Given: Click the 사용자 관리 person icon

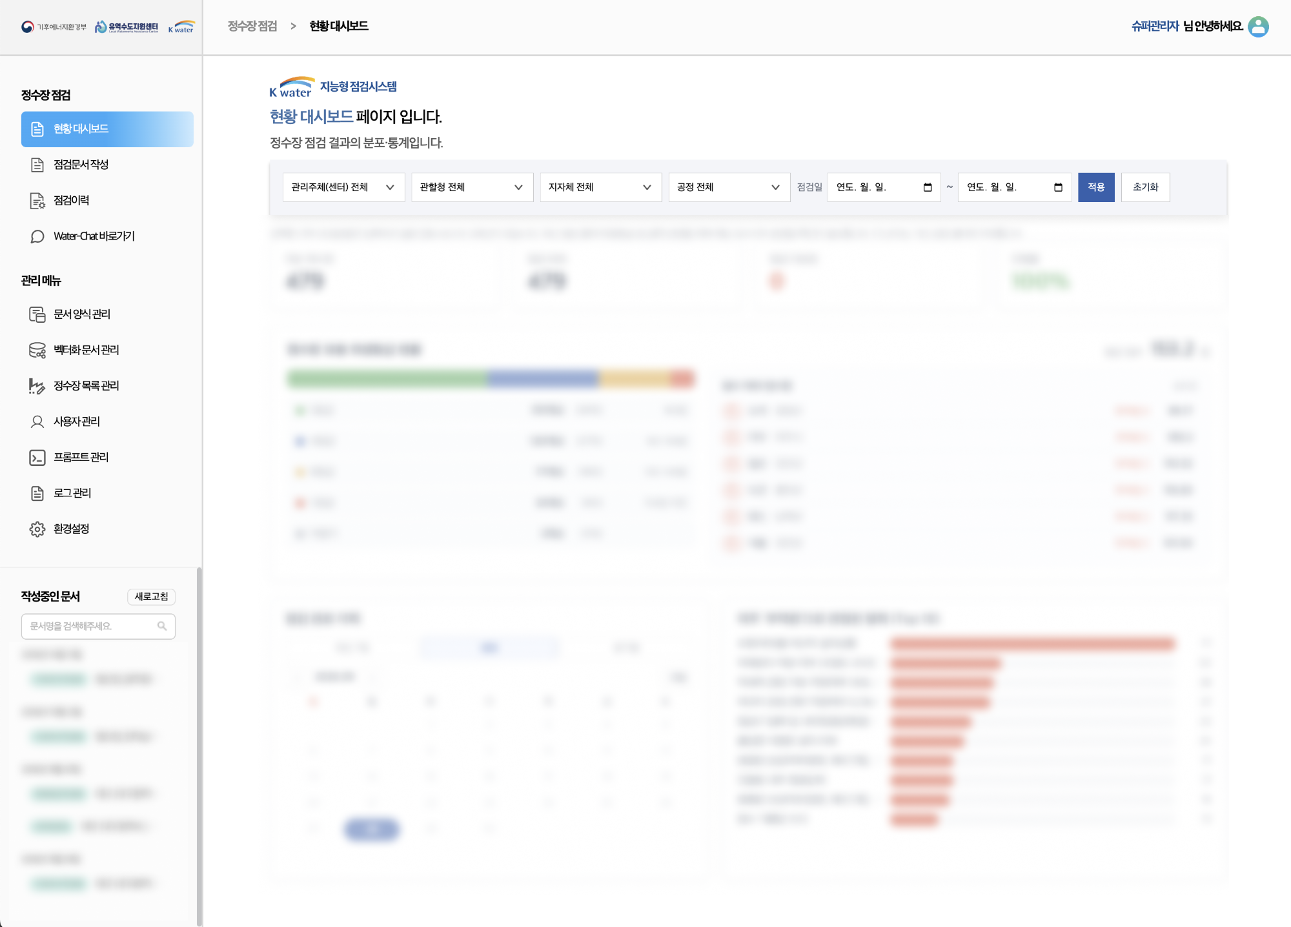Looking at the screenshot, I should (x=37, y=422).
